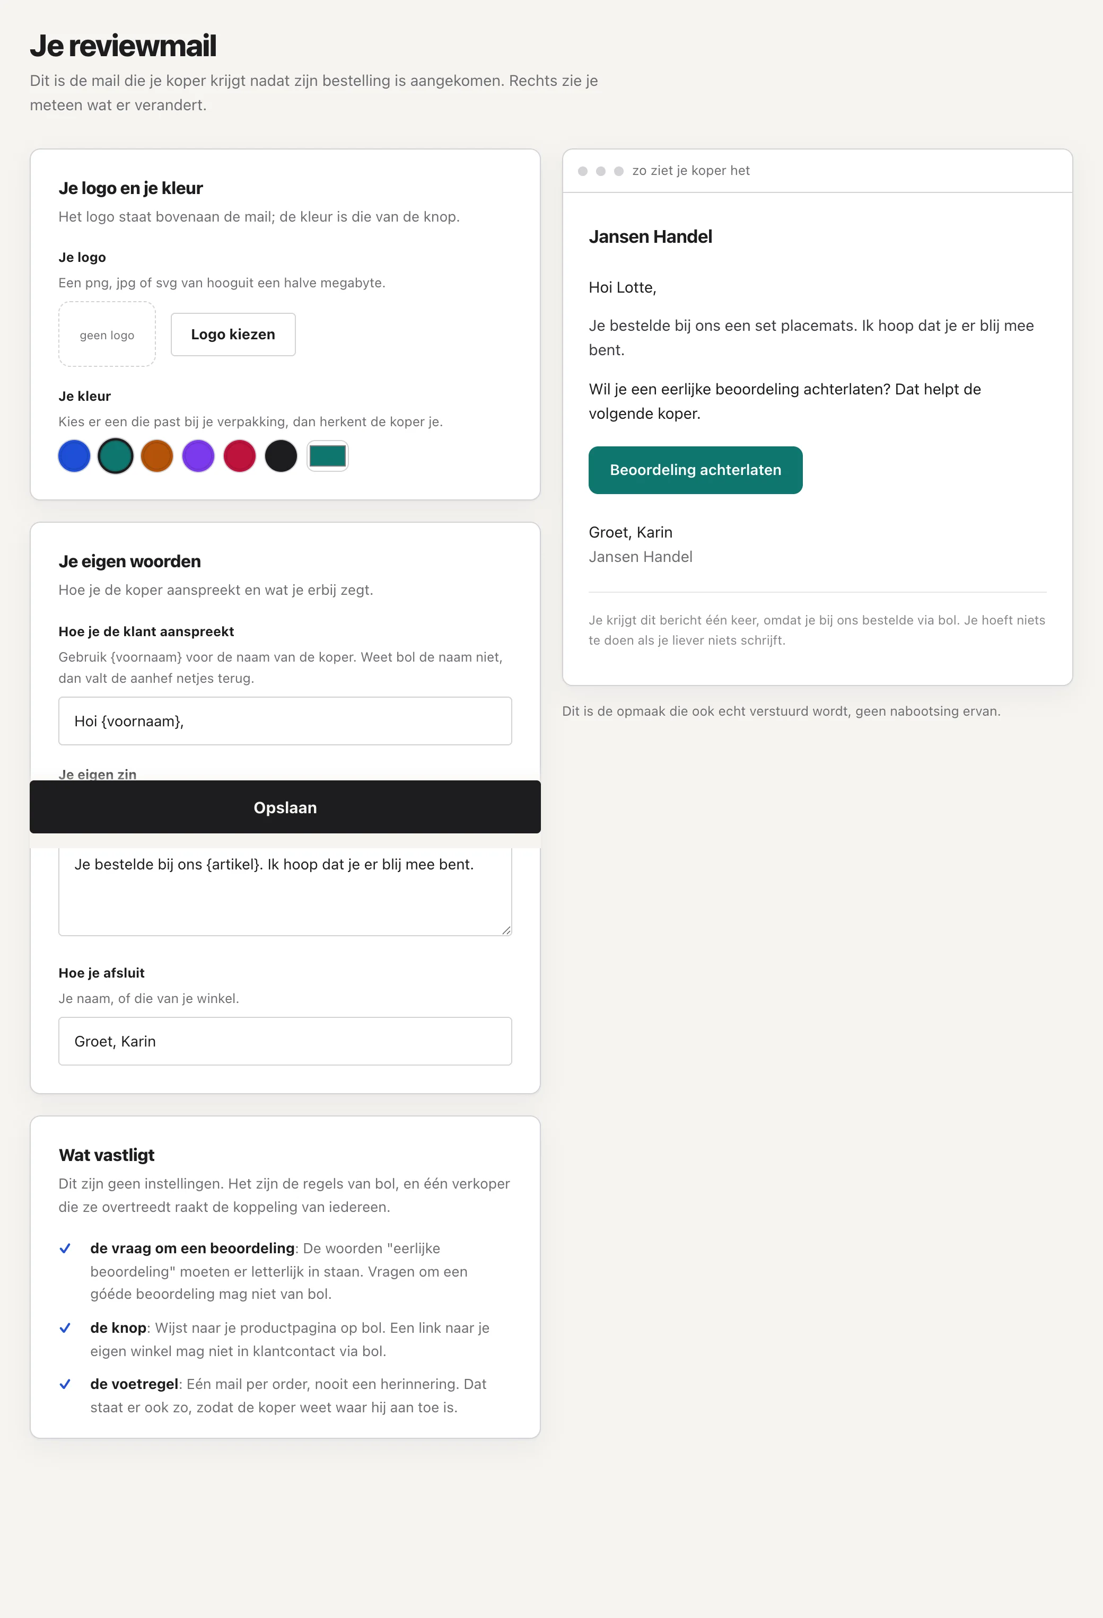Click the checkmark beside 'de knop'
Viewport: 1103px width, 1618px height.
65,1327
